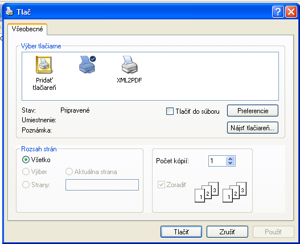The width and height of the screenshot is (300, 244).
Task: Click the Nájsť tlačiareň button
Action: coord(253,128)
